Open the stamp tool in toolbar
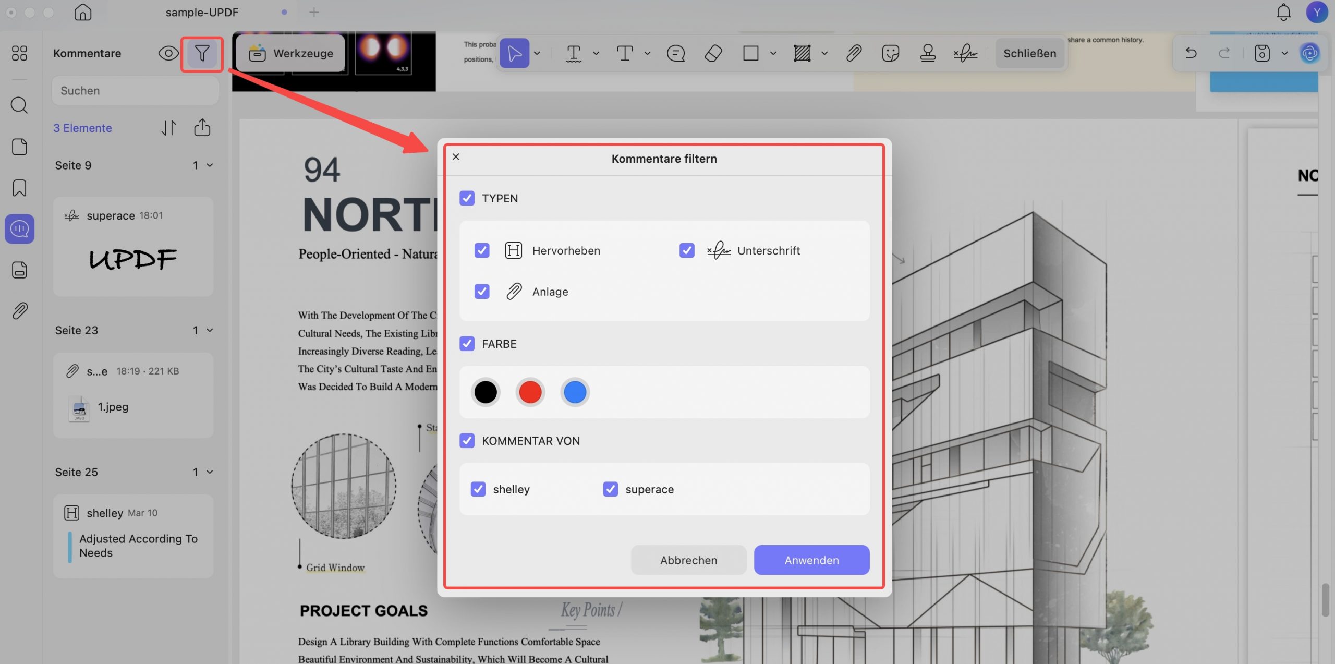 click(927, 53)
